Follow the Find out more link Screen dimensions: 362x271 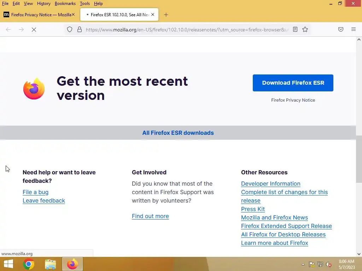(150, 216)
